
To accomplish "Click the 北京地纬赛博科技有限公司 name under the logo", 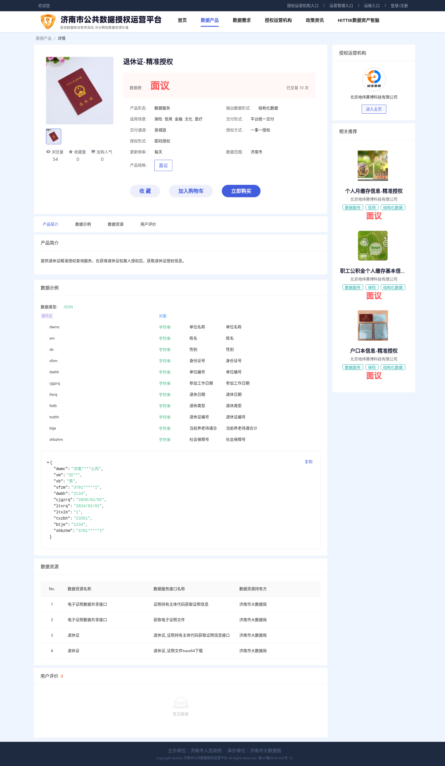I will pos(374,97).
